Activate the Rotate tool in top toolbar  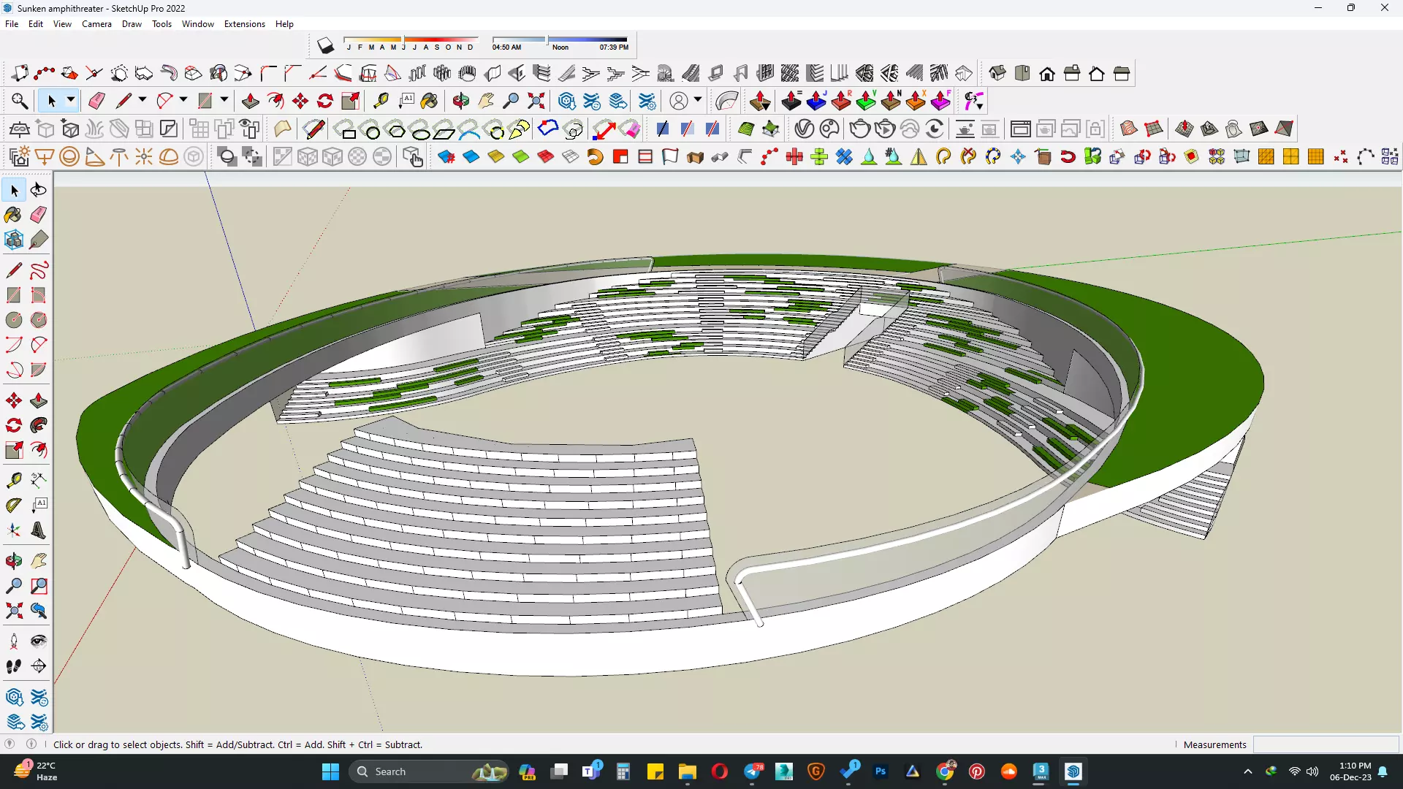pos(325,101)
